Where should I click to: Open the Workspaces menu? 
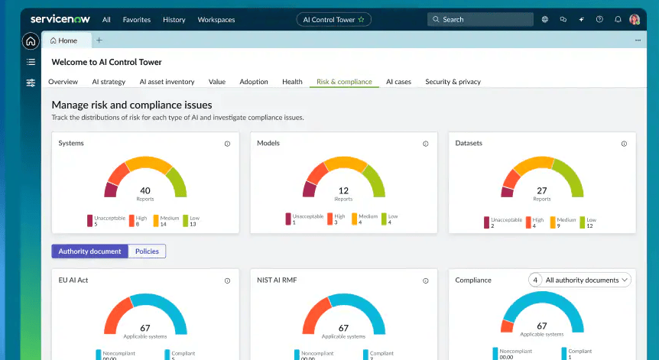coord(216,20)
